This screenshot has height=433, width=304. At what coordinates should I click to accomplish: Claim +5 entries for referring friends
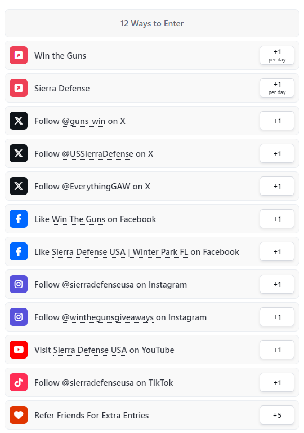277,415
